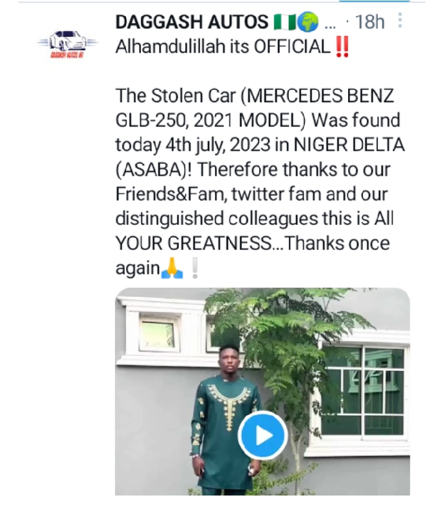Screen dimensions: 444x527
Task: Click the 18h post timestamp
Action: coord(369,22)
